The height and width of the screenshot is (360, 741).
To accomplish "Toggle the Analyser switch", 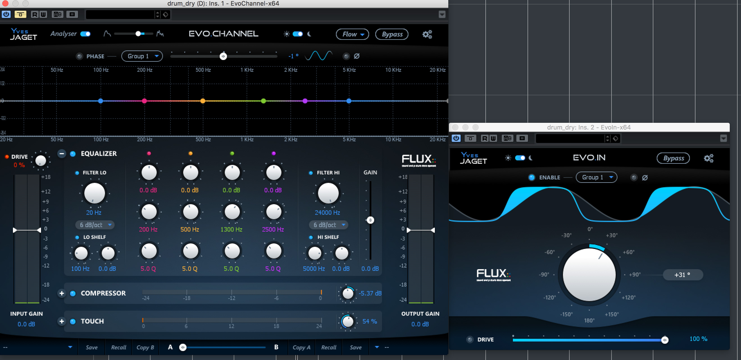I will 85,34.
